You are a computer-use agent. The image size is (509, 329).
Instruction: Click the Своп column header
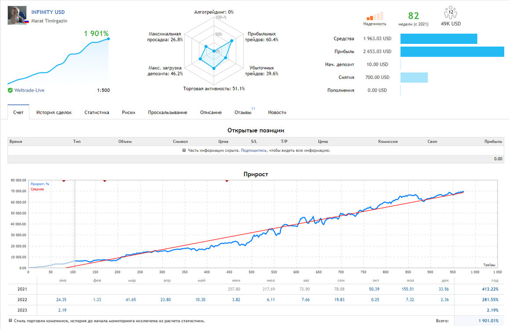(x=432, y=142)
